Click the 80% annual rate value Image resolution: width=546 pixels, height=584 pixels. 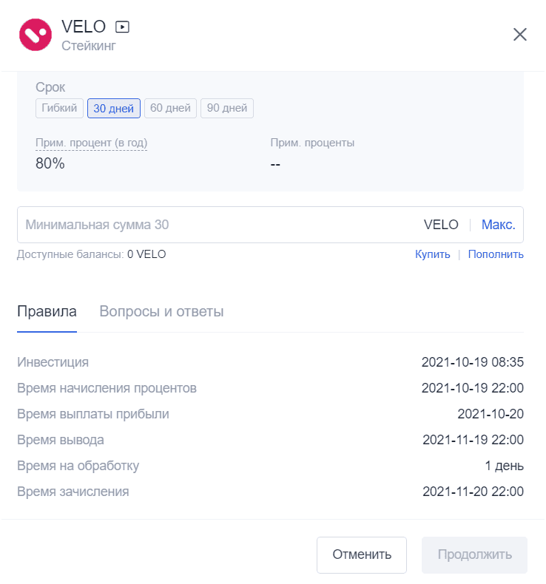tap(50, 163)
